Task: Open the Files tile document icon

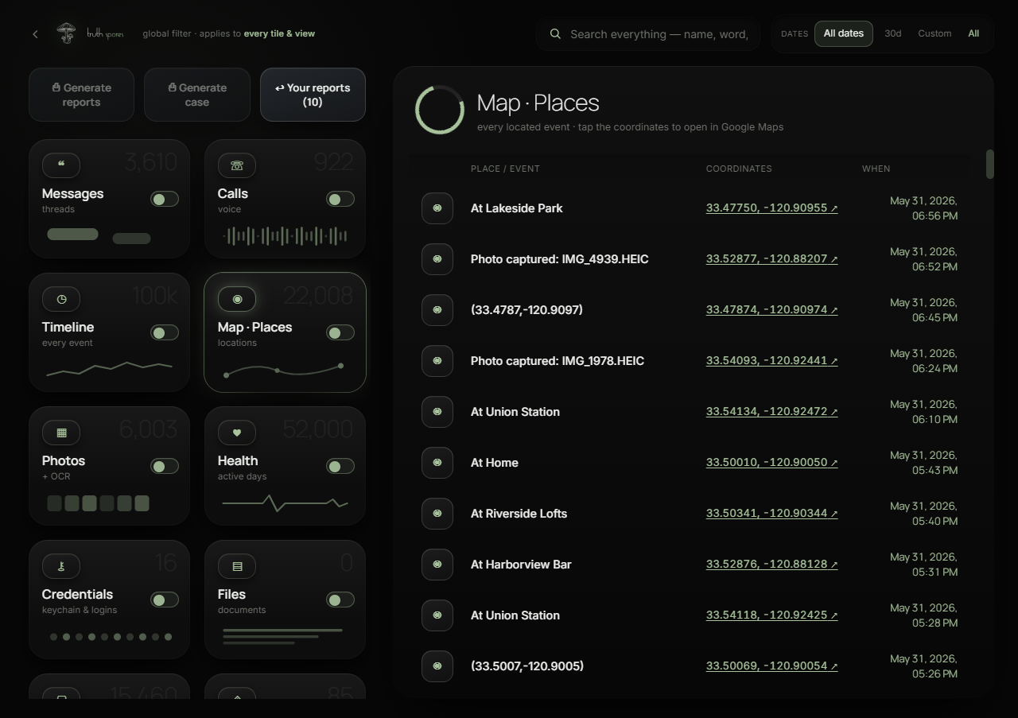Action: [x=237, y=566]
